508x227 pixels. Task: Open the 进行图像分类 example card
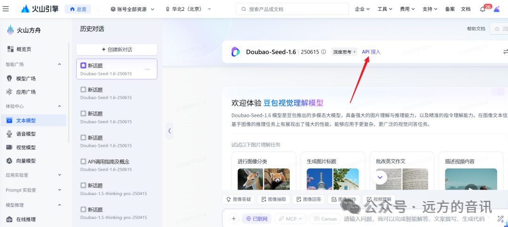coord(264,171)
